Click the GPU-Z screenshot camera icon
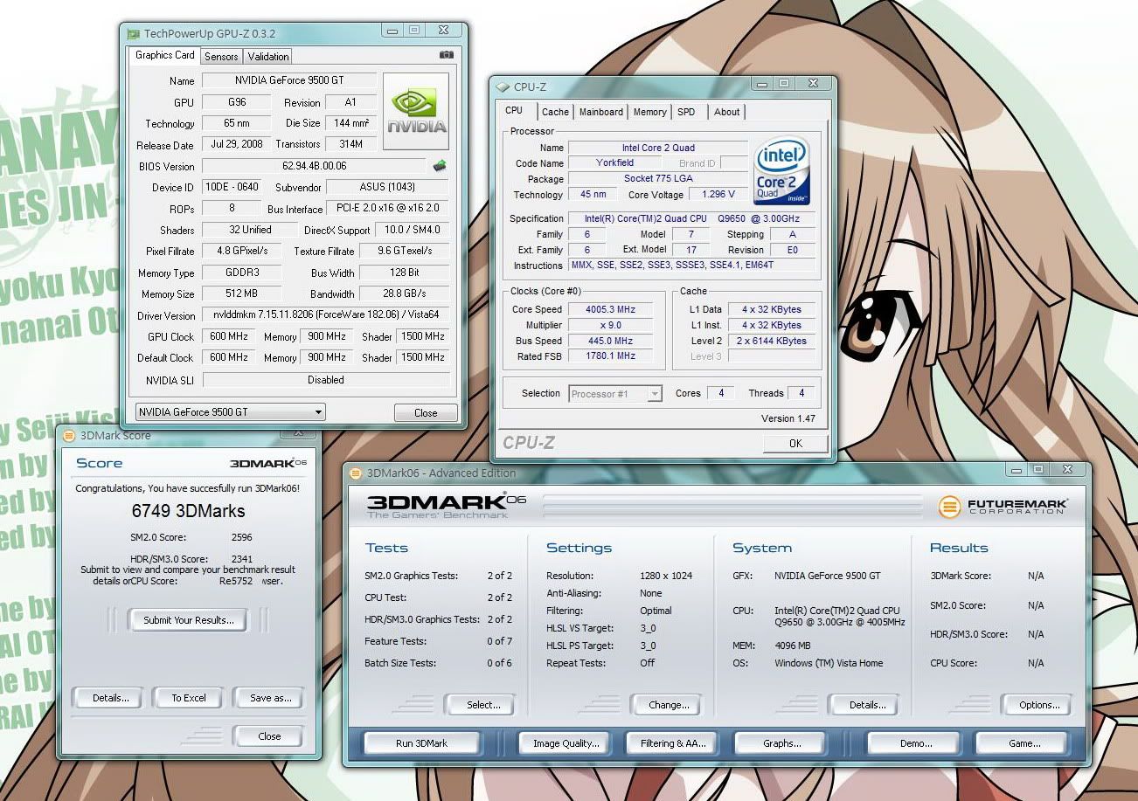This screenshot has width=1138, height=801. [x=447, y=55]
